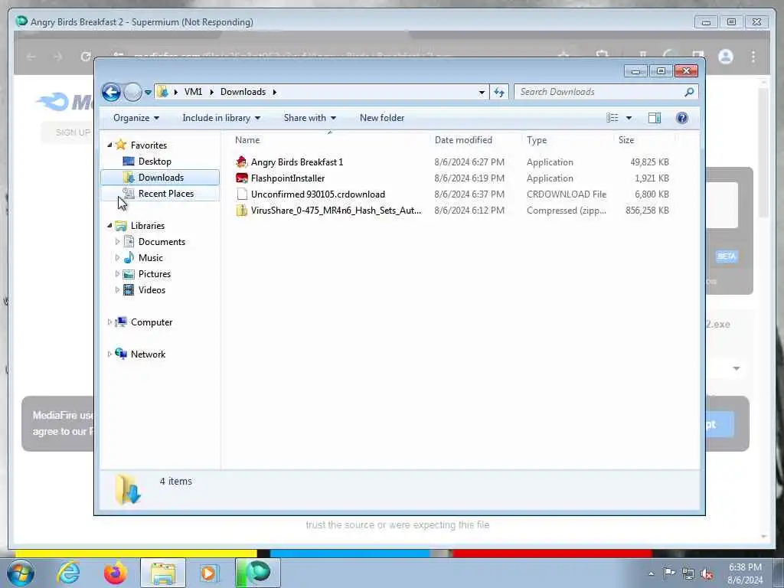Click the Forward navigation arrow in Explorer
Viewport: 784px width, 588px height.
pyautogui.click(x=132, y=92)
